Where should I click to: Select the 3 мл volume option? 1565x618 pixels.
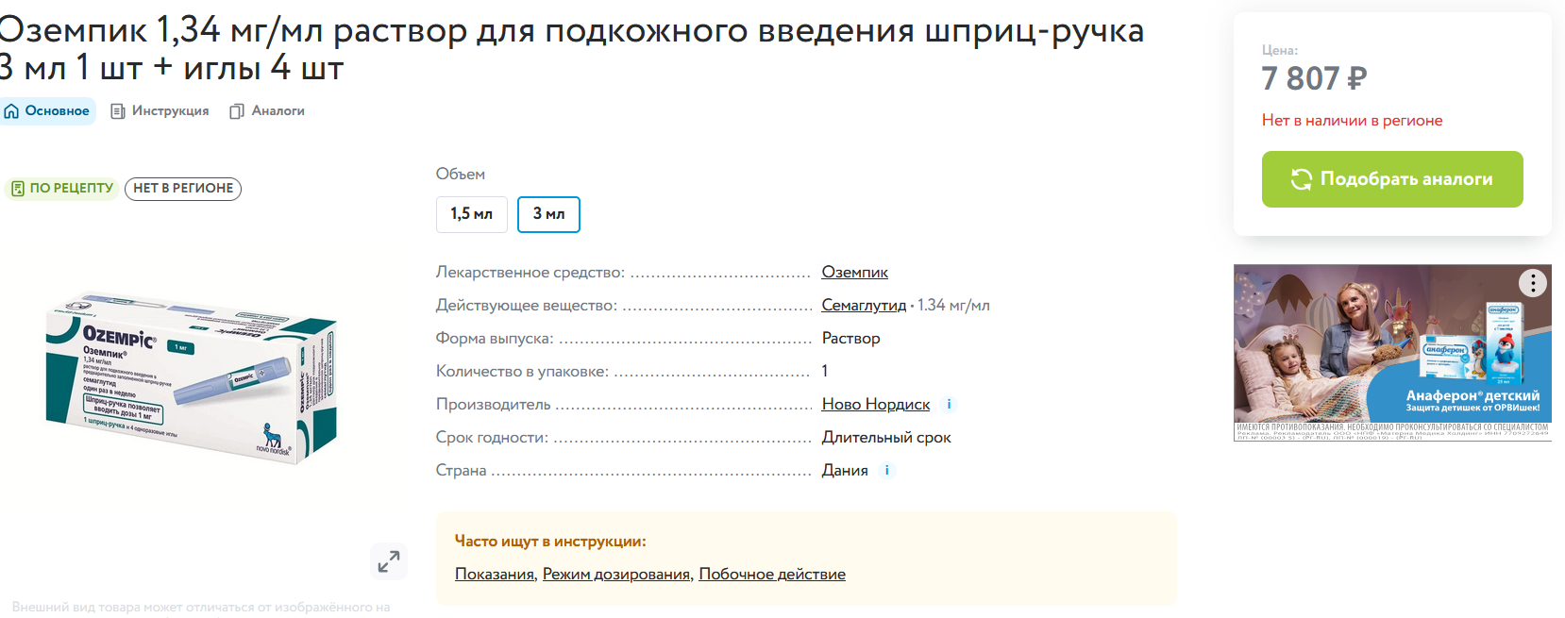548,214
